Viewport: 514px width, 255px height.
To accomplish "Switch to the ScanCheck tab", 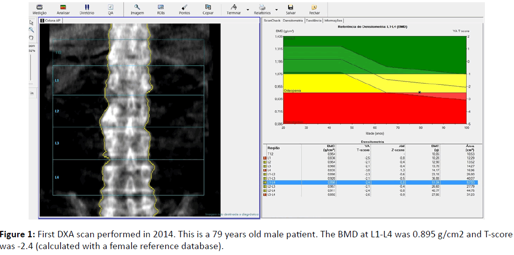I will [271, 21].
